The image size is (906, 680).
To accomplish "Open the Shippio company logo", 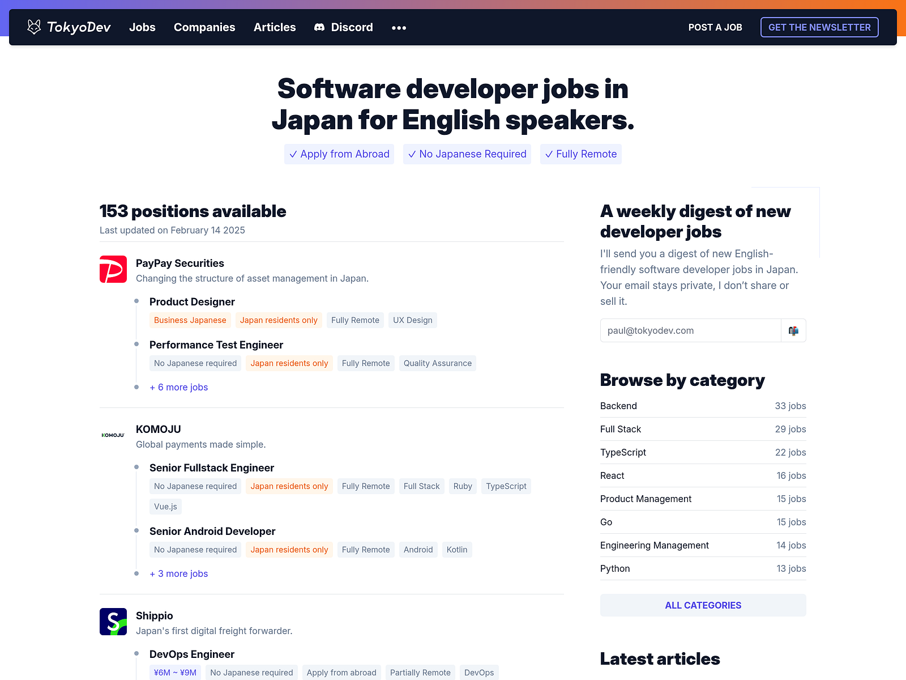I will tap(113, 621).
